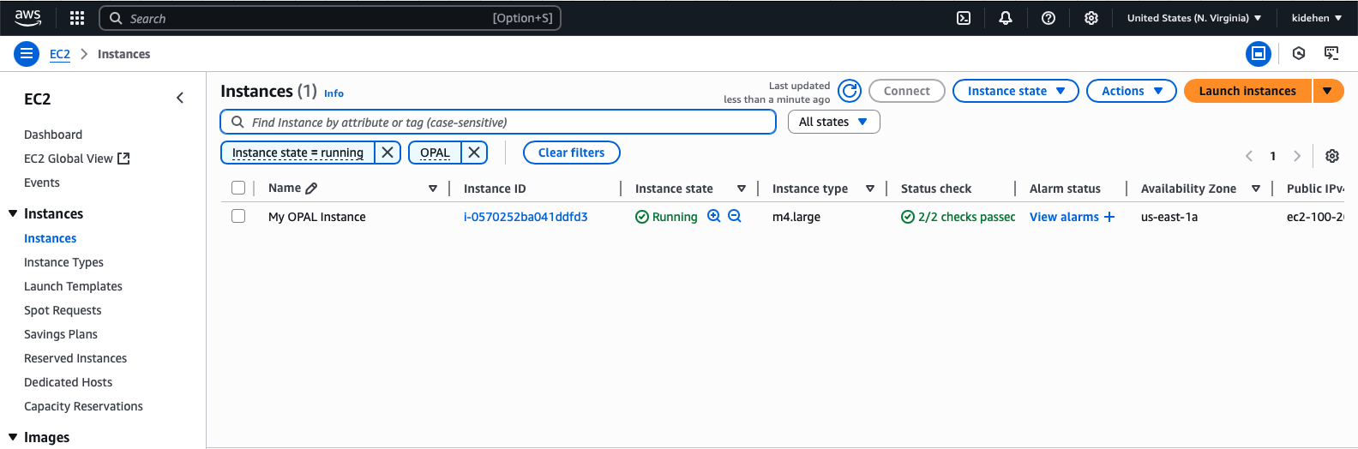Click the us-east-1a availability zone cell
The image size is (1358, 449).
(1169, 217)
